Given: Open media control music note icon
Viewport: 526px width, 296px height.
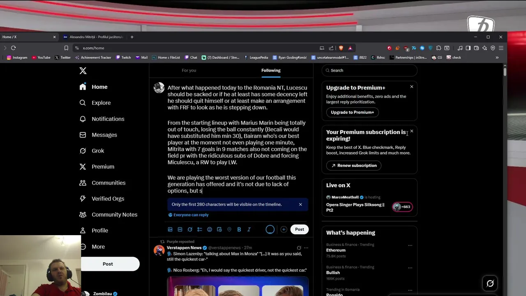Looking at the screenshot, I should [x=460, y=48].
